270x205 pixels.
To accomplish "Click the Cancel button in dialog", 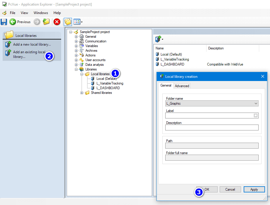I will (x=230, y=190).
